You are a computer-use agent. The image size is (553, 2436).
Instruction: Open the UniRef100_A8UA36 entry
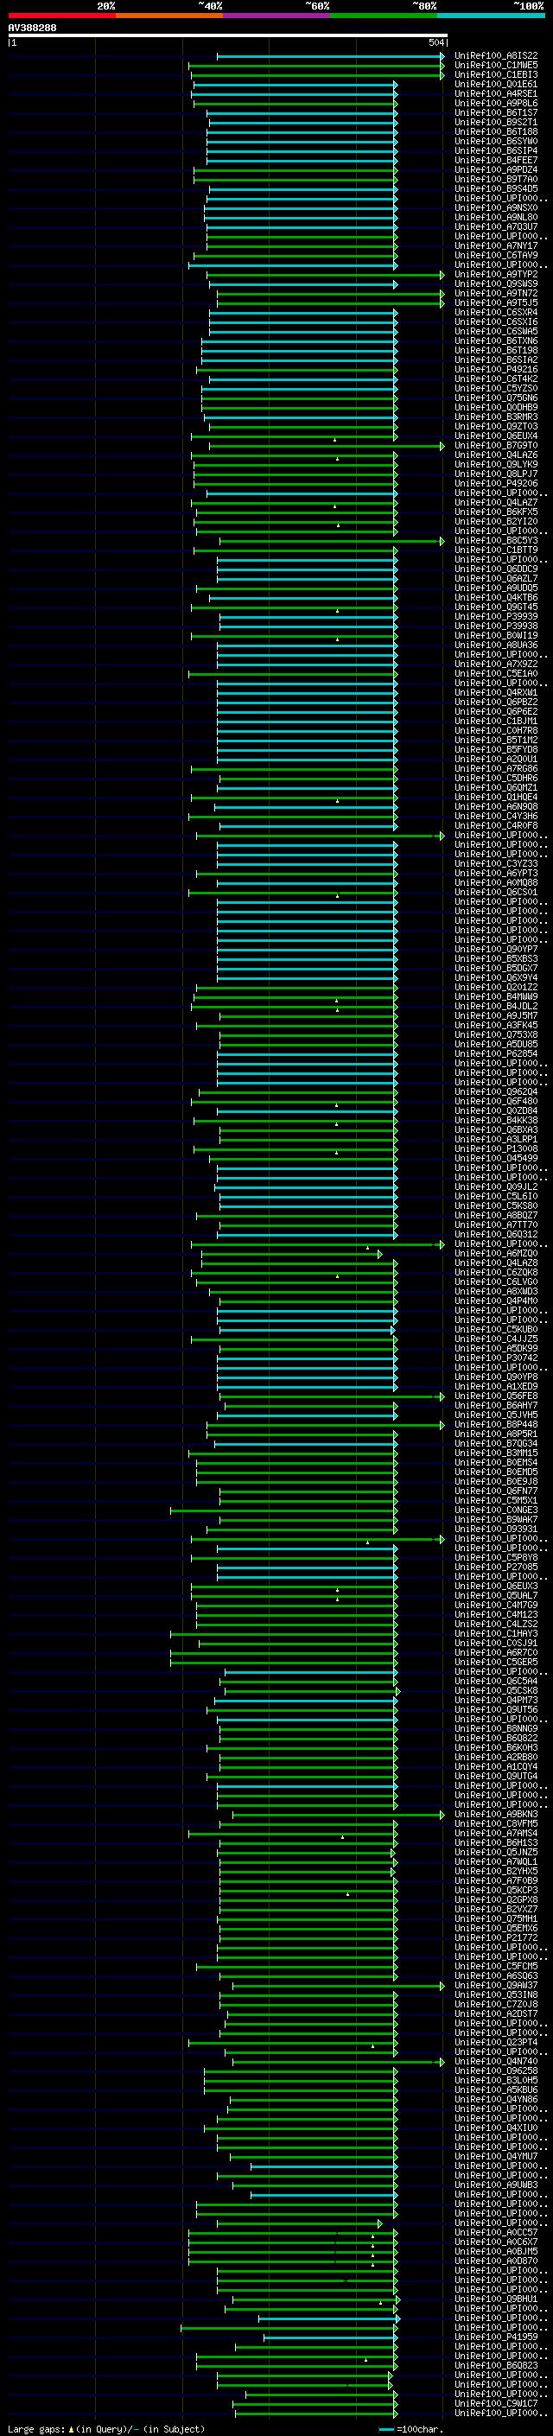496,645
